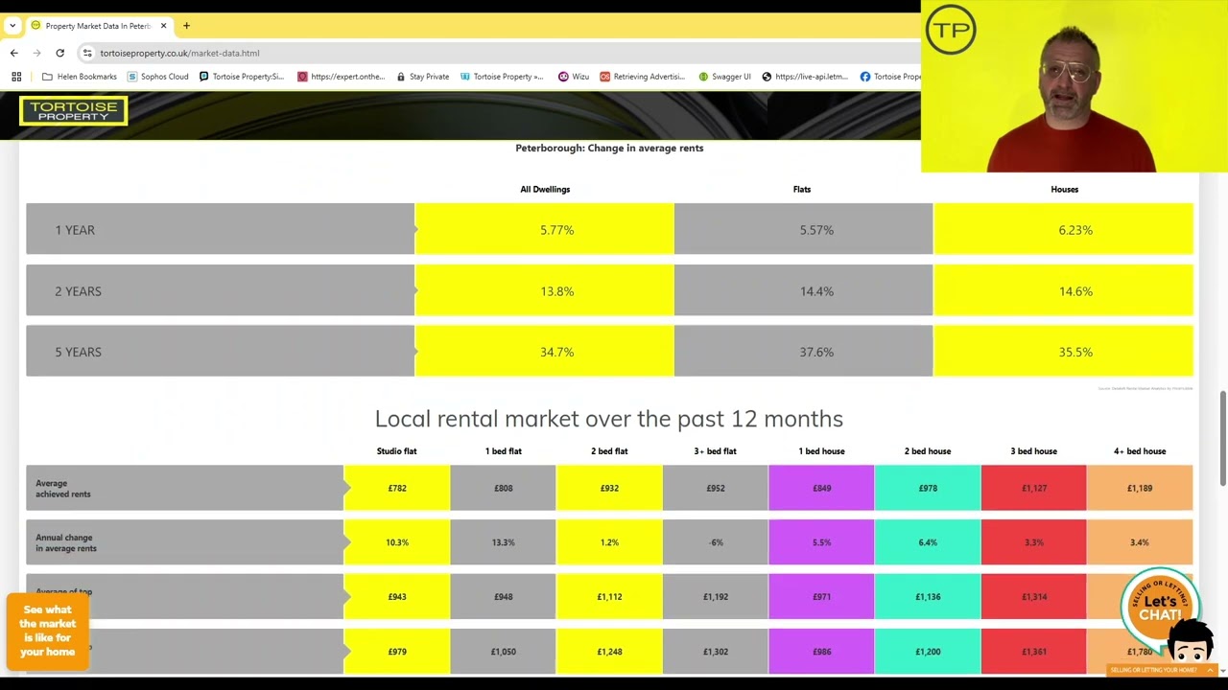
Task: Click See what the market is like button
Action: (x=47, y=631)
